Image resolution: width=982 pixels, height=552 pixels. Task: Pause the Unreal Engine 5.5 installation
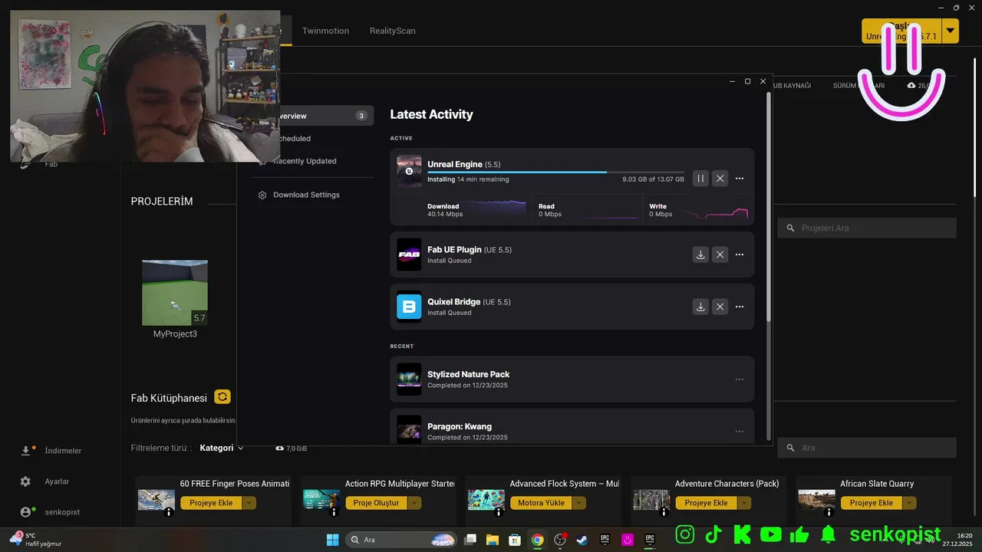tap(700, 179)
